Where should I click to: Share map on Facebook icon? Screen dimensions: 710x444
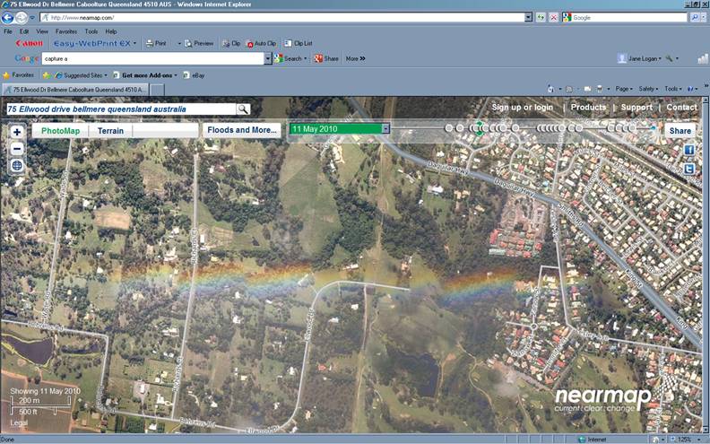point(688,150)
